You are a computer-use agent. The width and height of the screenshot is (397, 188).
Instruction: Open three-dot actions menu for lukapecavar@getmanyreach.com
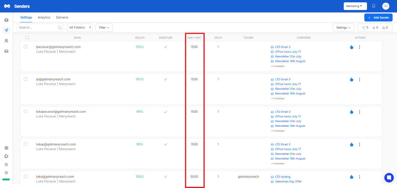pyautogui.click(x=360, y=112)
